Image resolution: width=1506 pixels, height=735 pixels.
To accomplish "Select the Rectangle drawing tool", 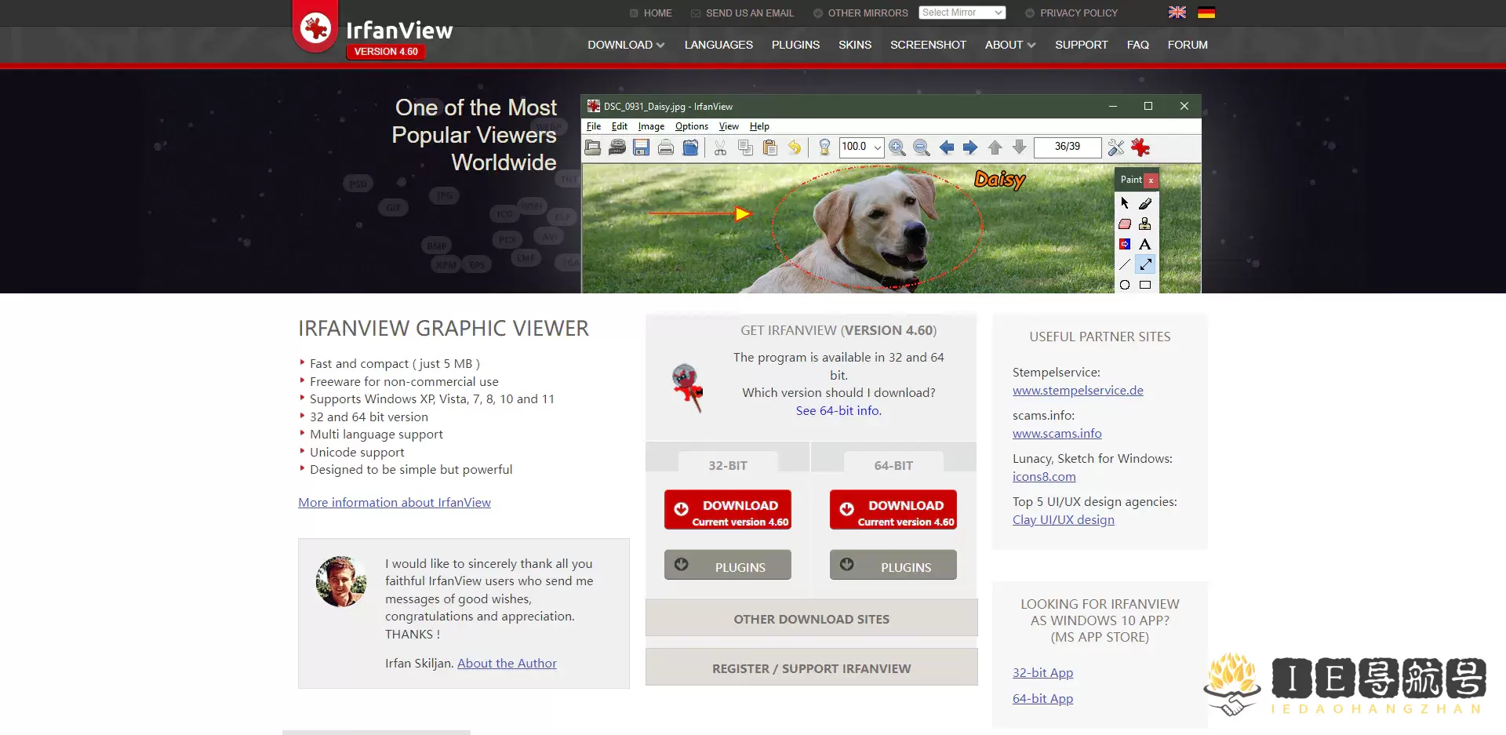I will tap(1144, 285).
